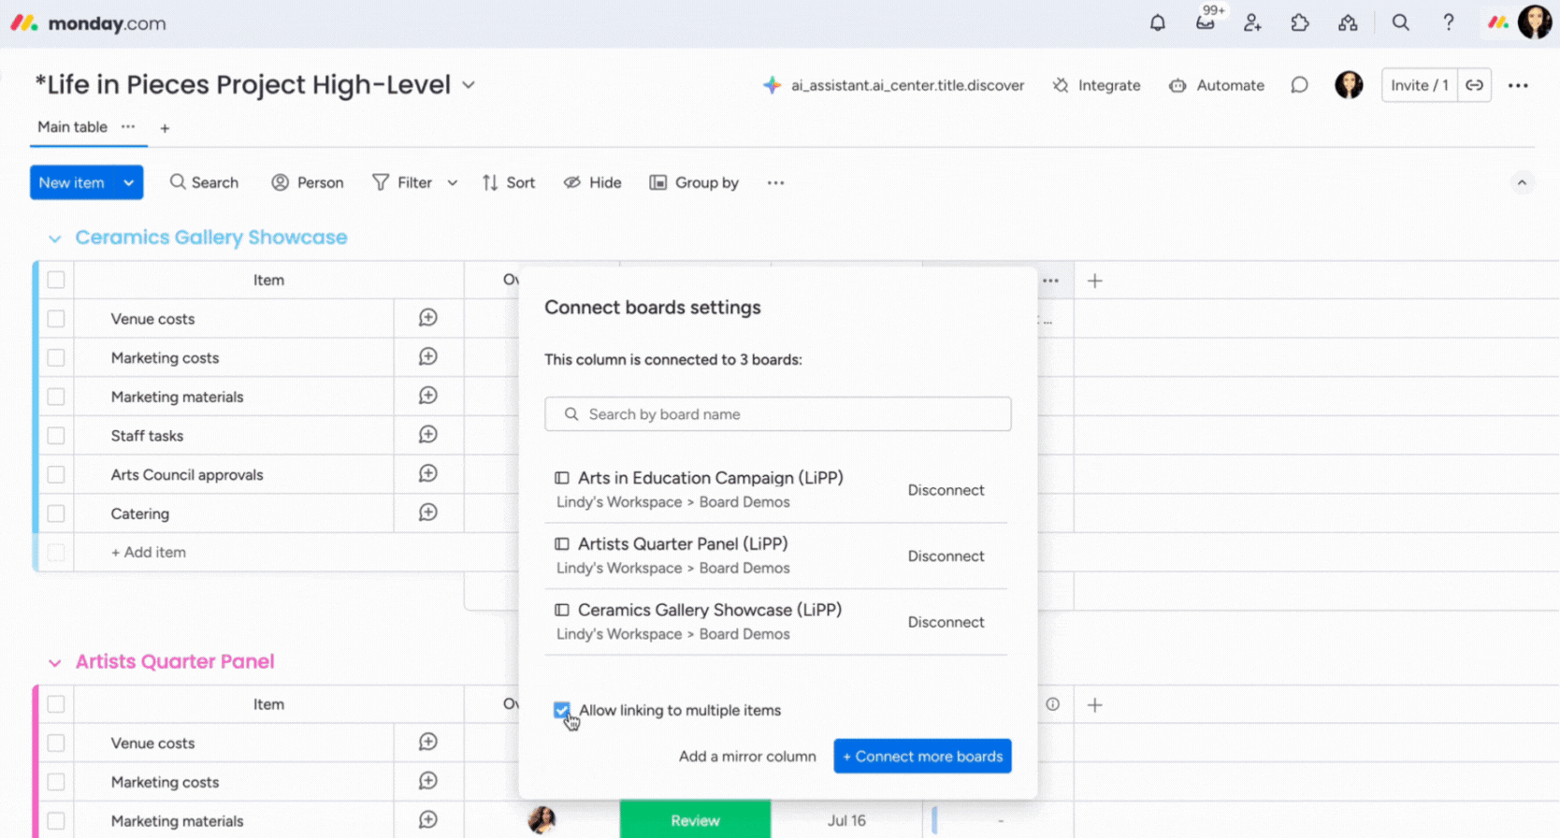Add a column to the Artists Quarter group
Screen dimensions: 1560x838
[1095, 705]
